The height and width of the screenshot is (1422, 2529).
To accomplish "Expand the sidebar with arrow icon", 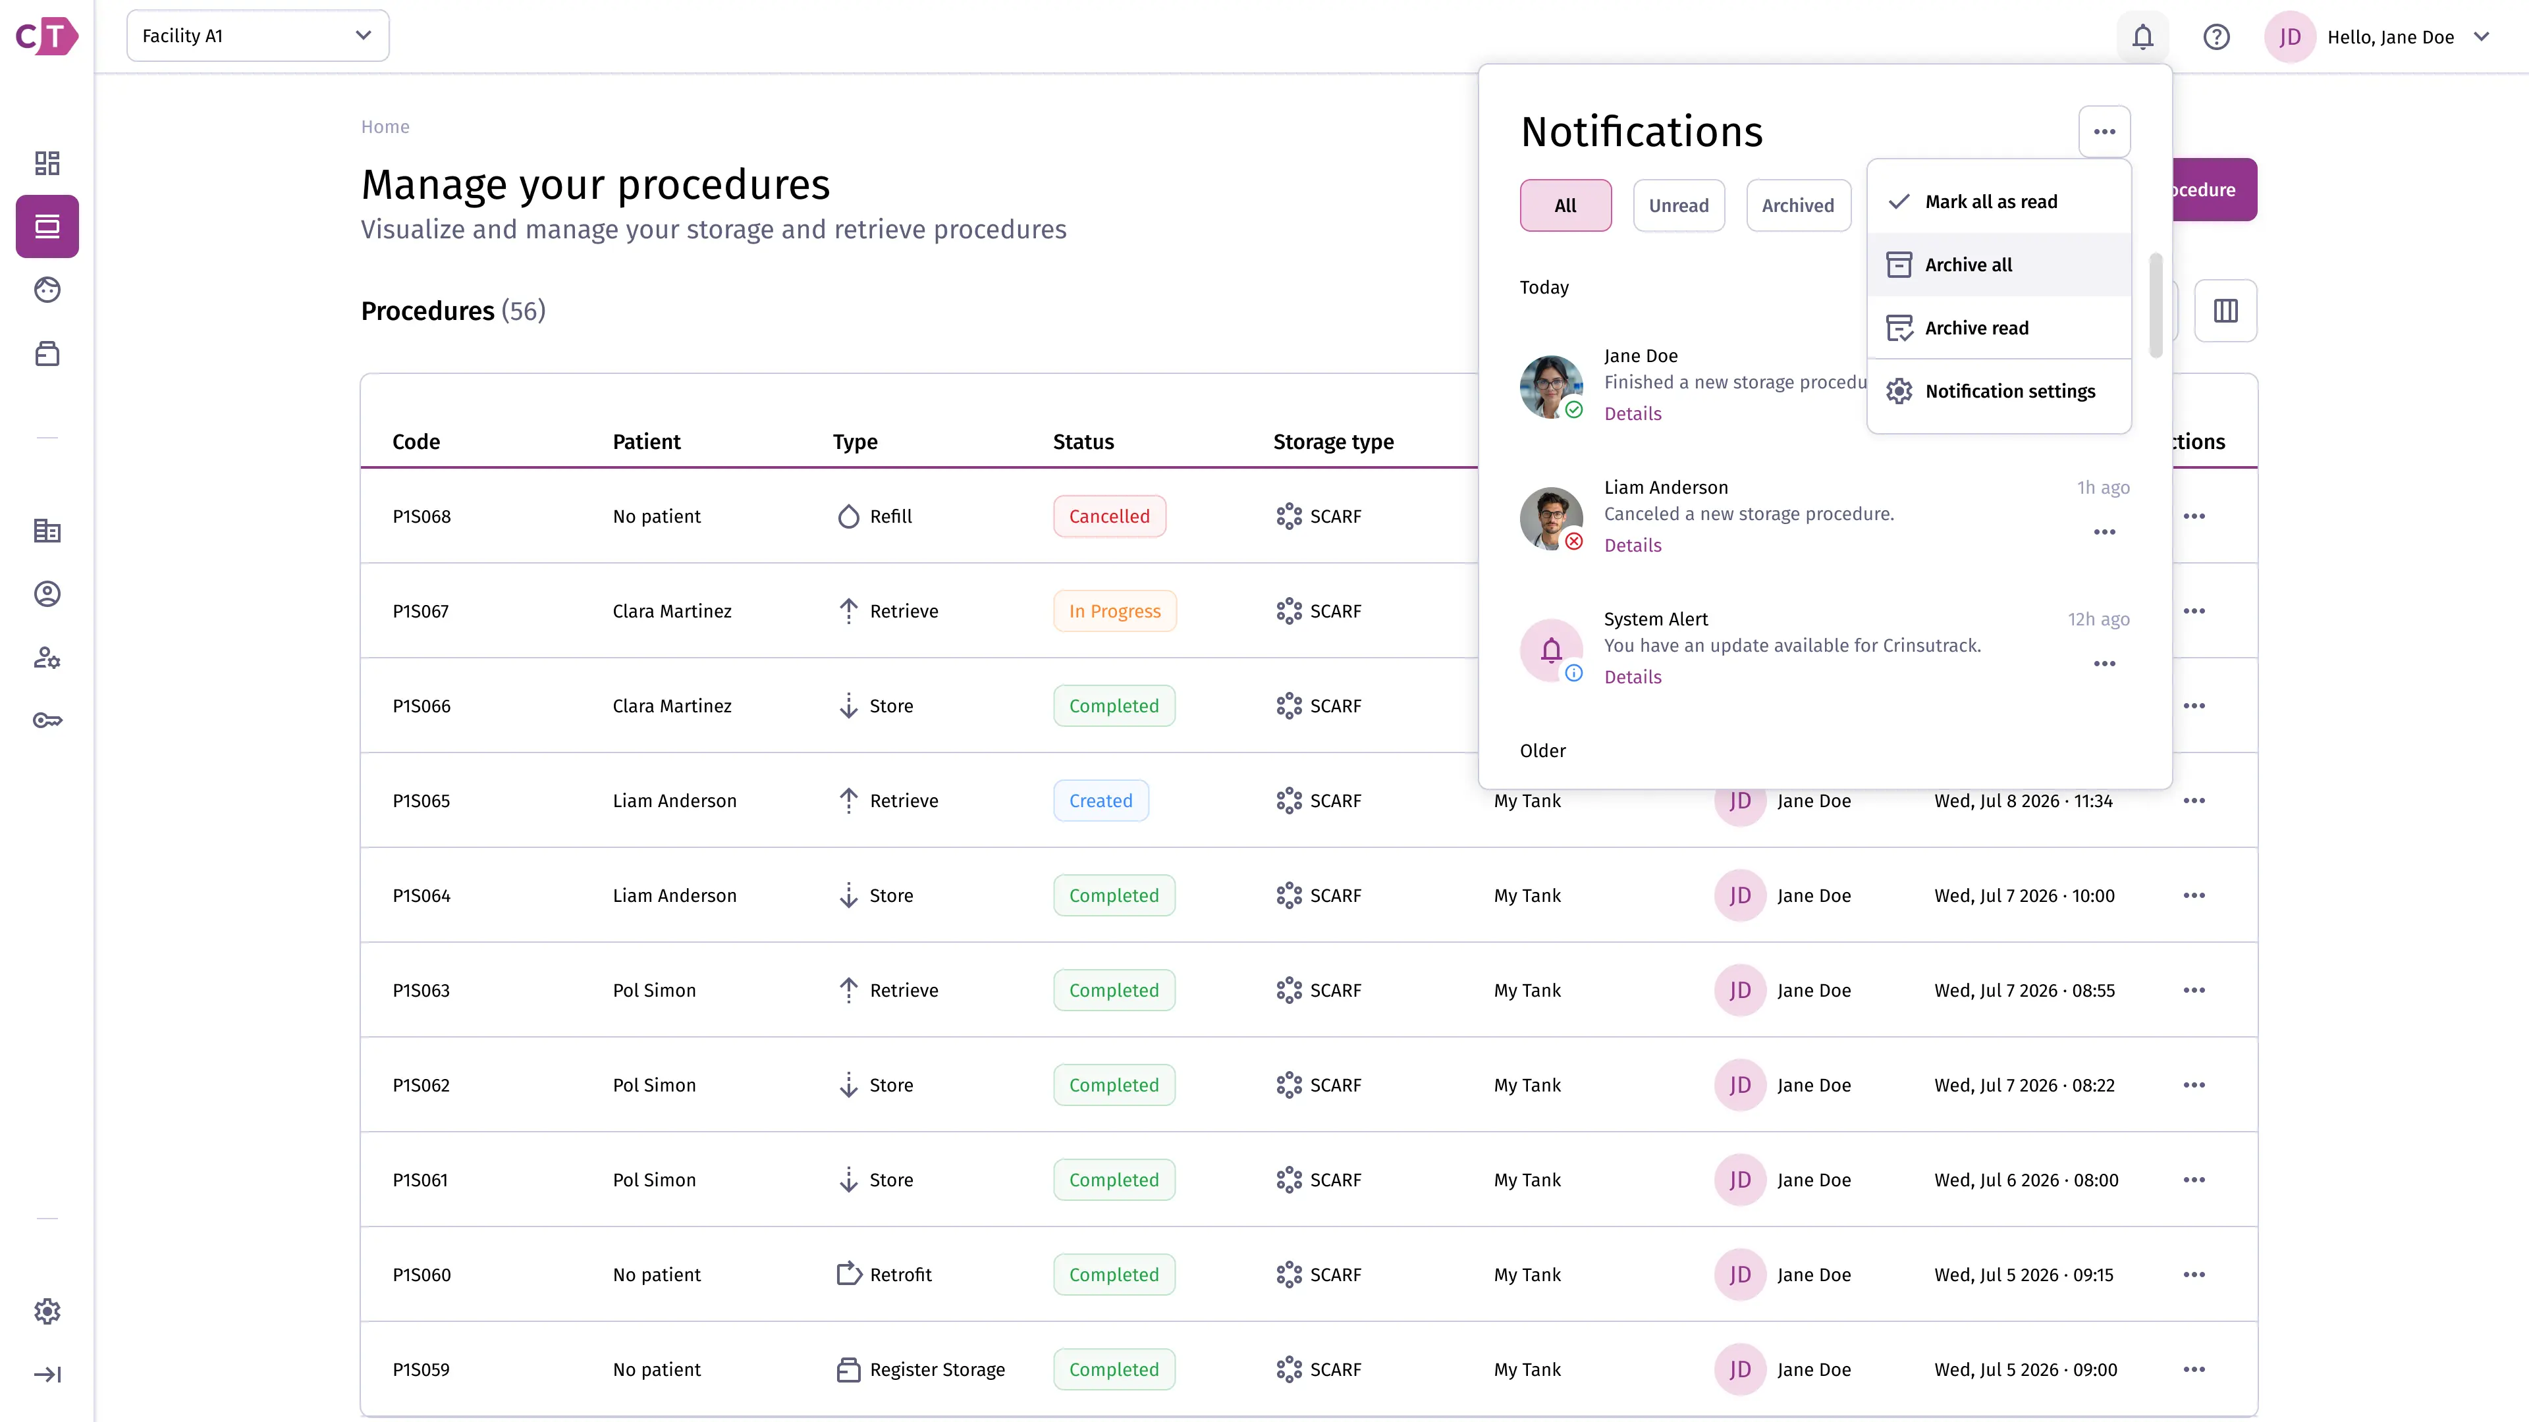I will tap(47, 1374).
